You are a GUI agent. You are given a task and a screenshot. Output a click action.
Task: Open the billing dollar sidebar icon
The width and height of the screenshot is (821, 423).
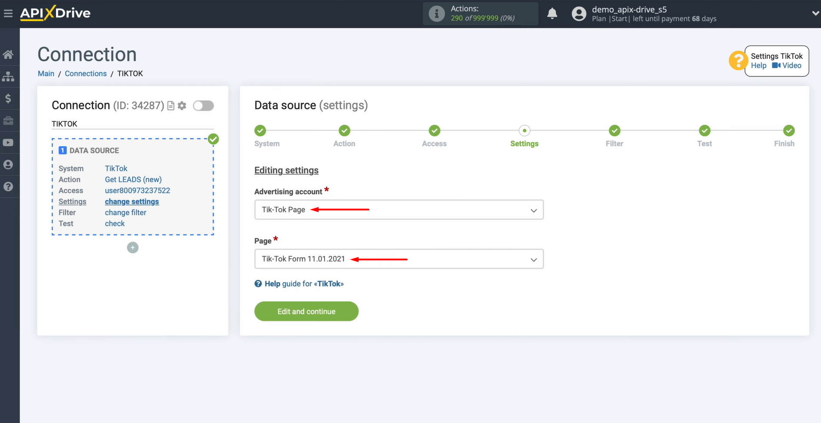pos(8,99)
